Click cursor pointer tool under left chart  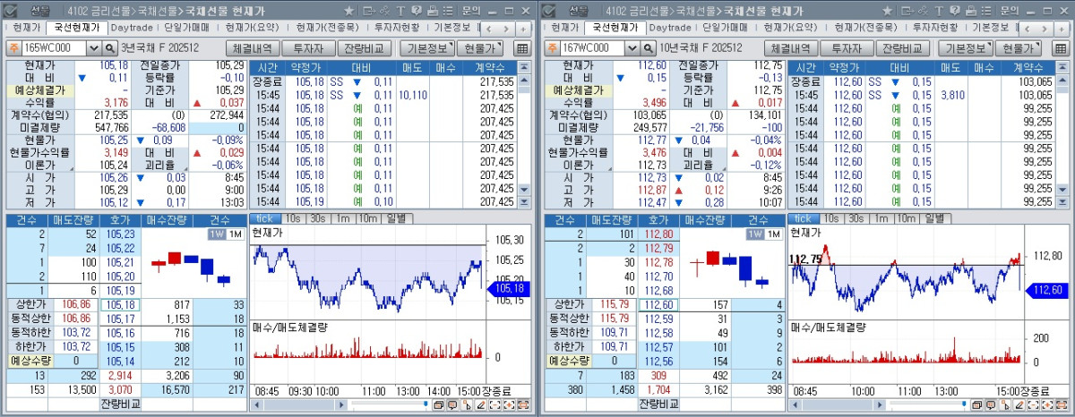pos(467,404)
